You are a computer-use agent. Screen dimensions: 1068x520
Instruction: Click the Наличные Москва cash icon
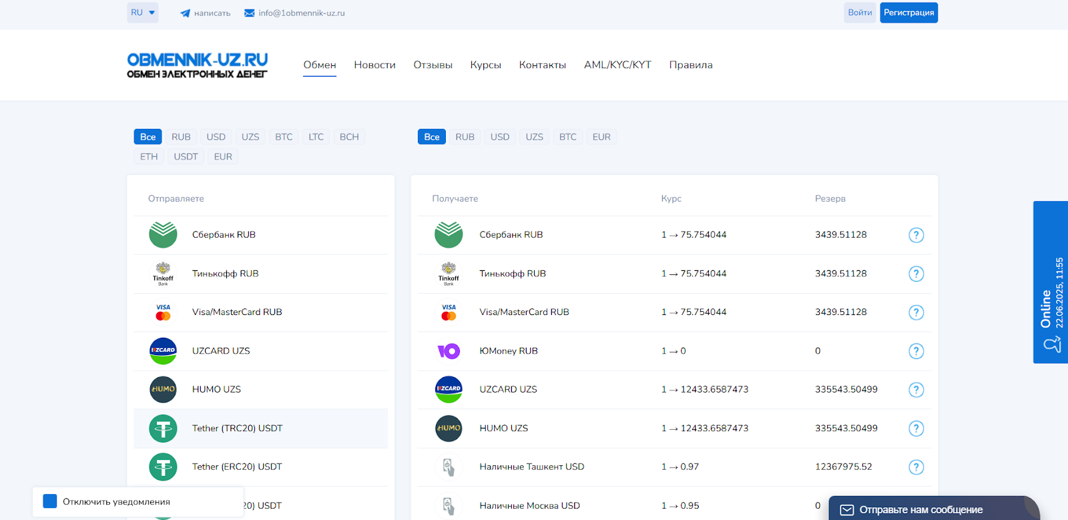click(x=449, y=506)
